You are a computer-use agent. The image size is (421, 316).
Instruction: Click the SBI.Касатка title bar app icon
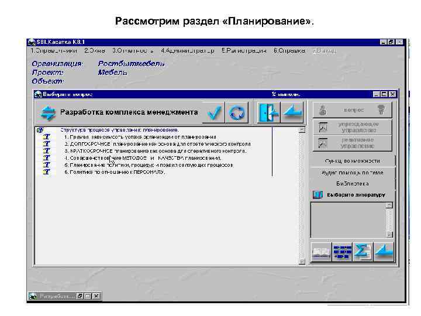pos(32,42)
